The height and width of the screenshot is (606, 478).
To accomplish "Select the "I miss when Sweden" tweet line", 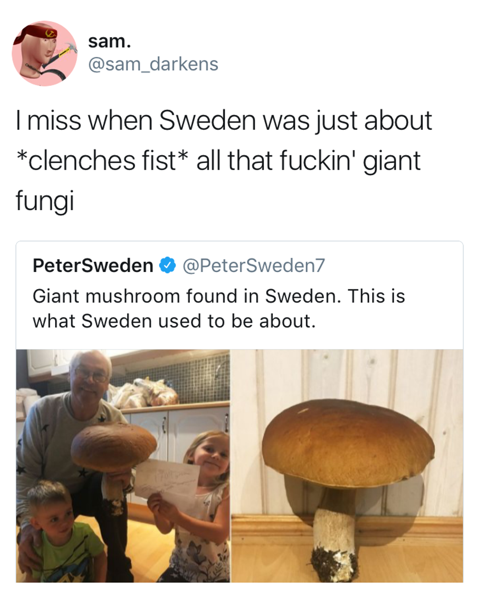I will (224, 120).
